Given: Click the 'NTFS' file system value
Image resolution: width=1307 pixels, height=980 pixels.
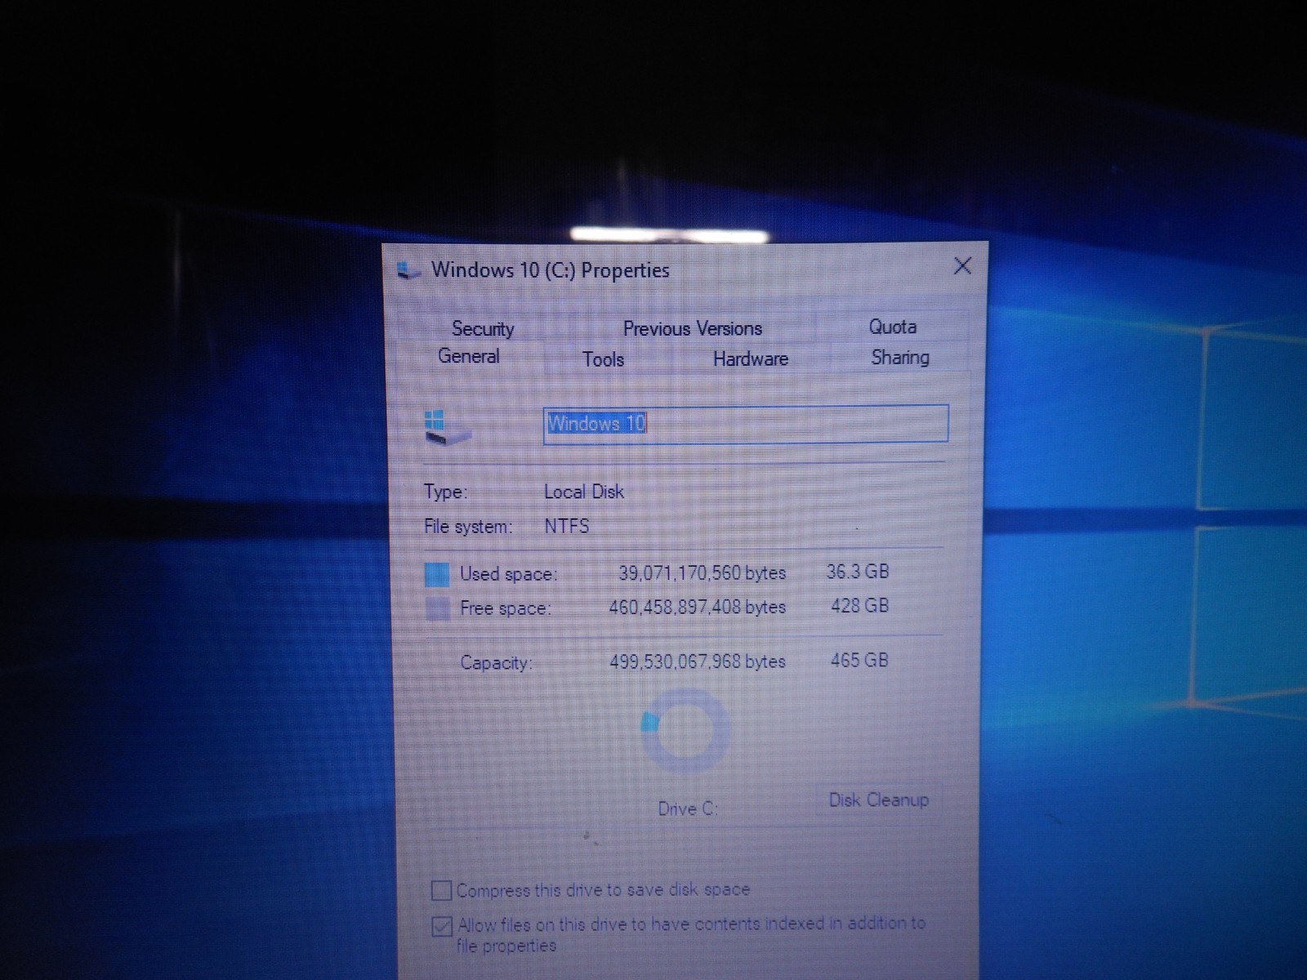Looking at the screenshot, I should tap(566, 526).
